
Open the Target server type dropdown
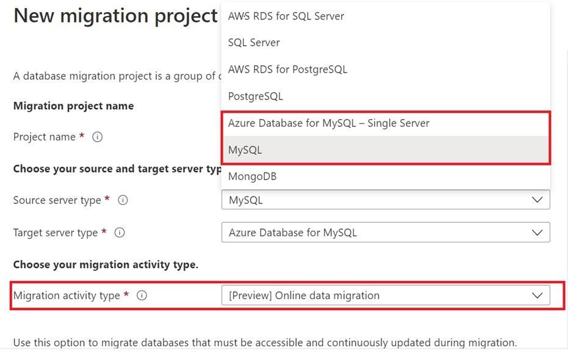(x=537, y=233)
